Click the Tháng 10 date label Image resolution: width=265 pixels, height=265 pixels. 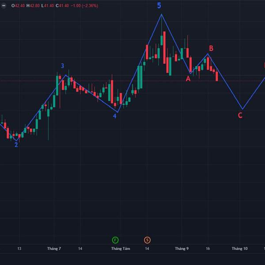(x=239, y=248)
